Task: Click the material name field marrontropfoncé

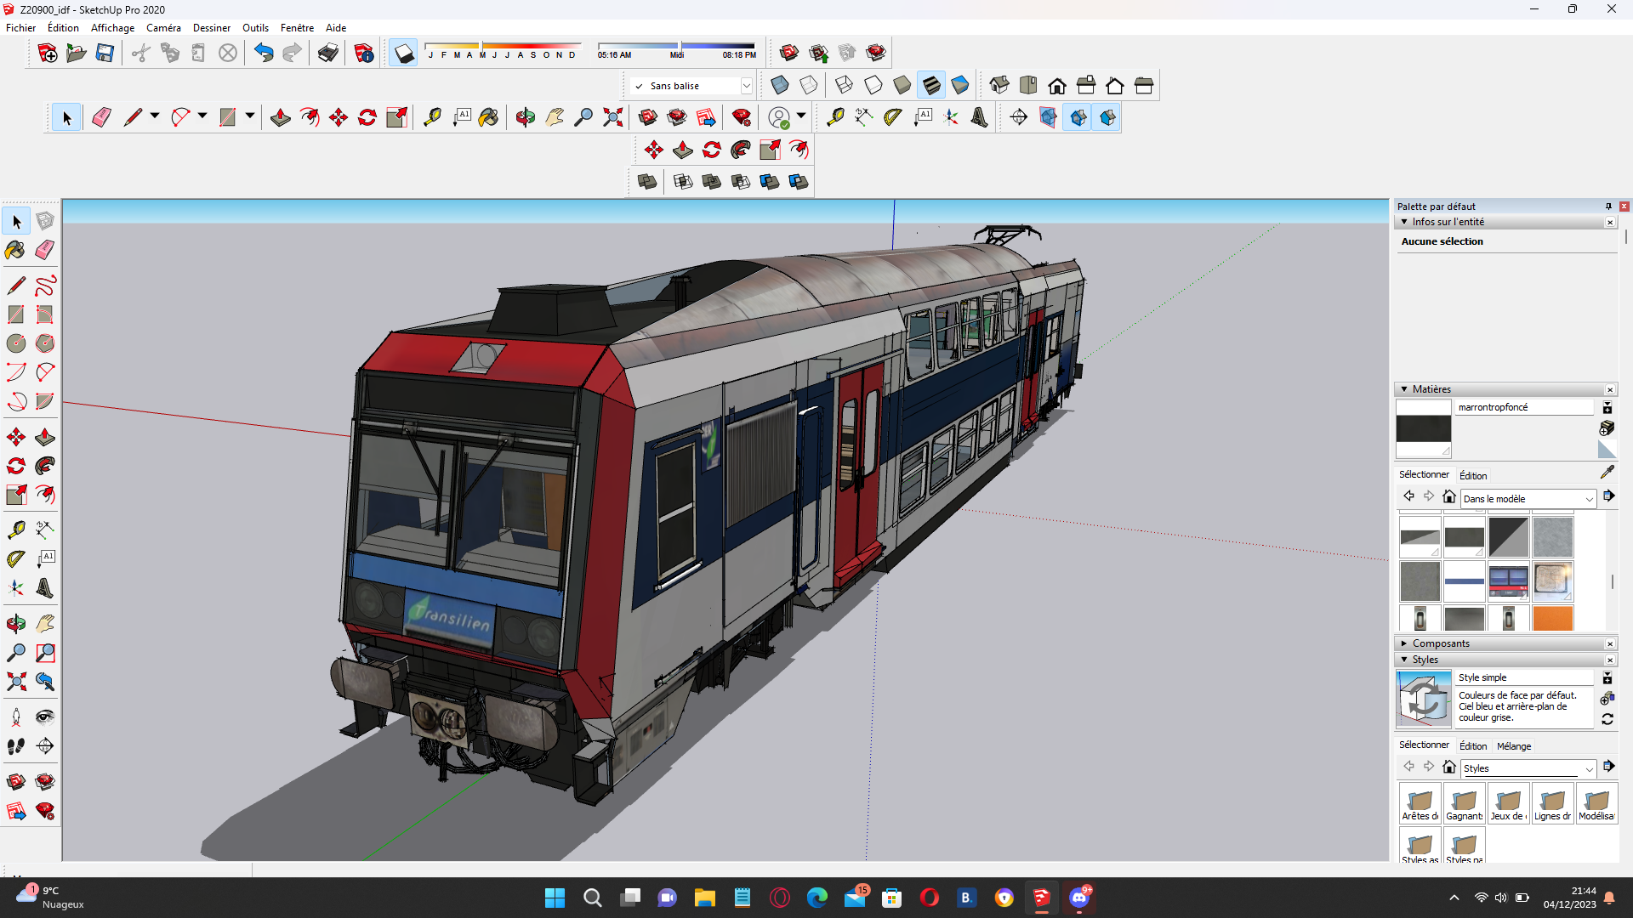Action: [1524, 407]
